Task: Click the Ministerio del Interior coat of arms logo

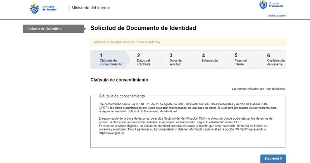Action: click(34, 8)
